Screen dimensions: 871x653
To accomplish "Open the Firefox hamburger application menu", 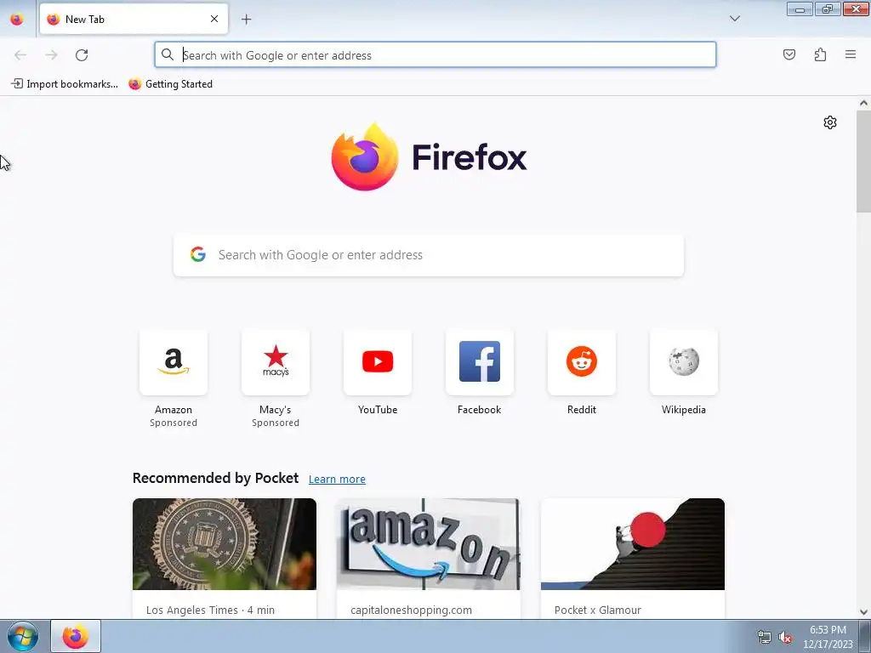I will [x=851, y=54].
